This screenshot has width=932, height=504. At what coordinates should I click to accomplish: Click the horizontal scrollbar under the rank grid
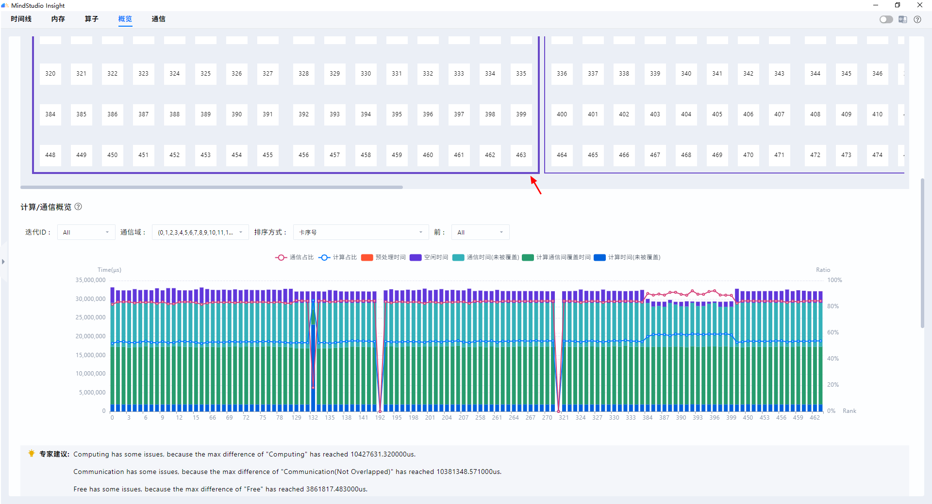click(x=212, y=187)
